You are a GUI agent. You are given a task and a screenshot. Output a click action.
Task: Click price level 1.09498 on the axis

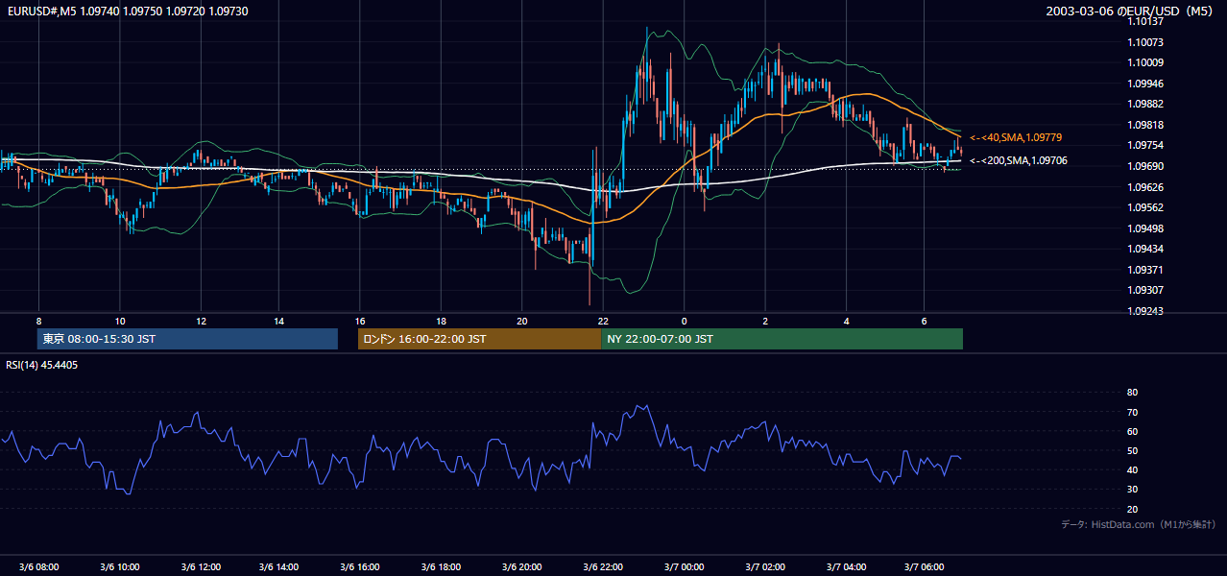click(1146, 228)
